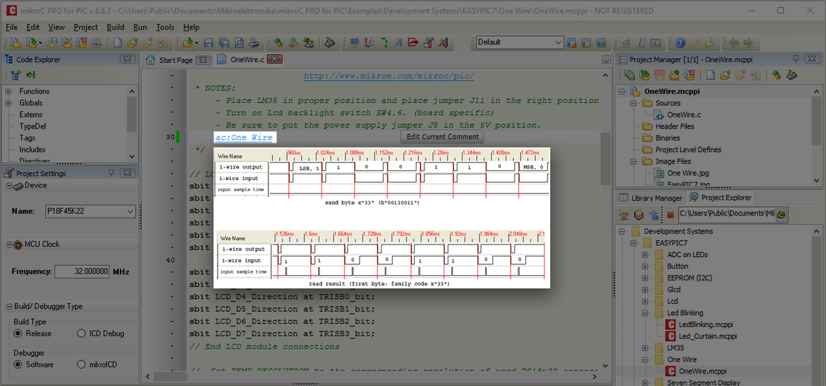This screenshot has width=826, height=386.
Task: Open the mikroe.com/mikroc/pic link
Action: tap(388, 76)
